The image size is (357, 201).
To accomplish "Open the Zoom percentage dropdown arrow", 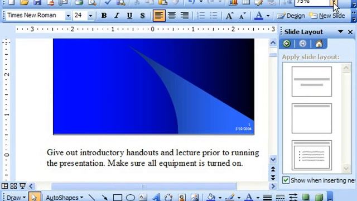I will (x=334, y=2).
